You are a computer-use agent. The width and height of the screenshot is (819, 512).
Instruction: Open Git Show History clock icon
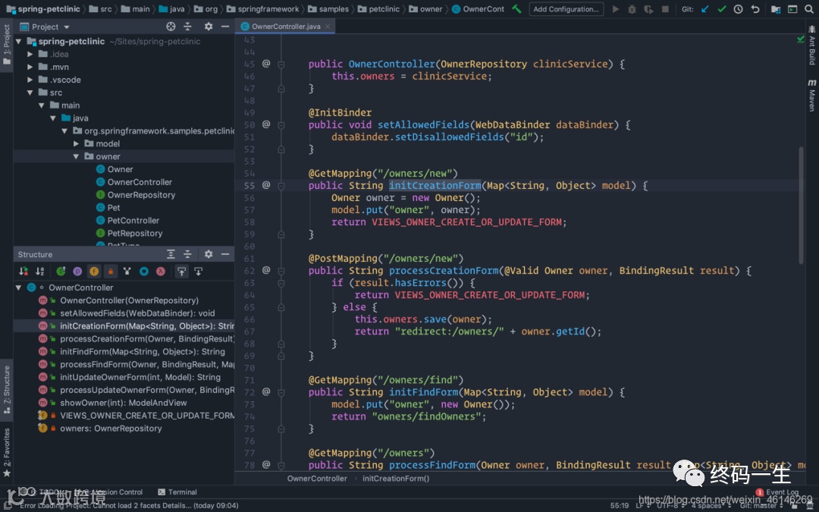(738, 9)
